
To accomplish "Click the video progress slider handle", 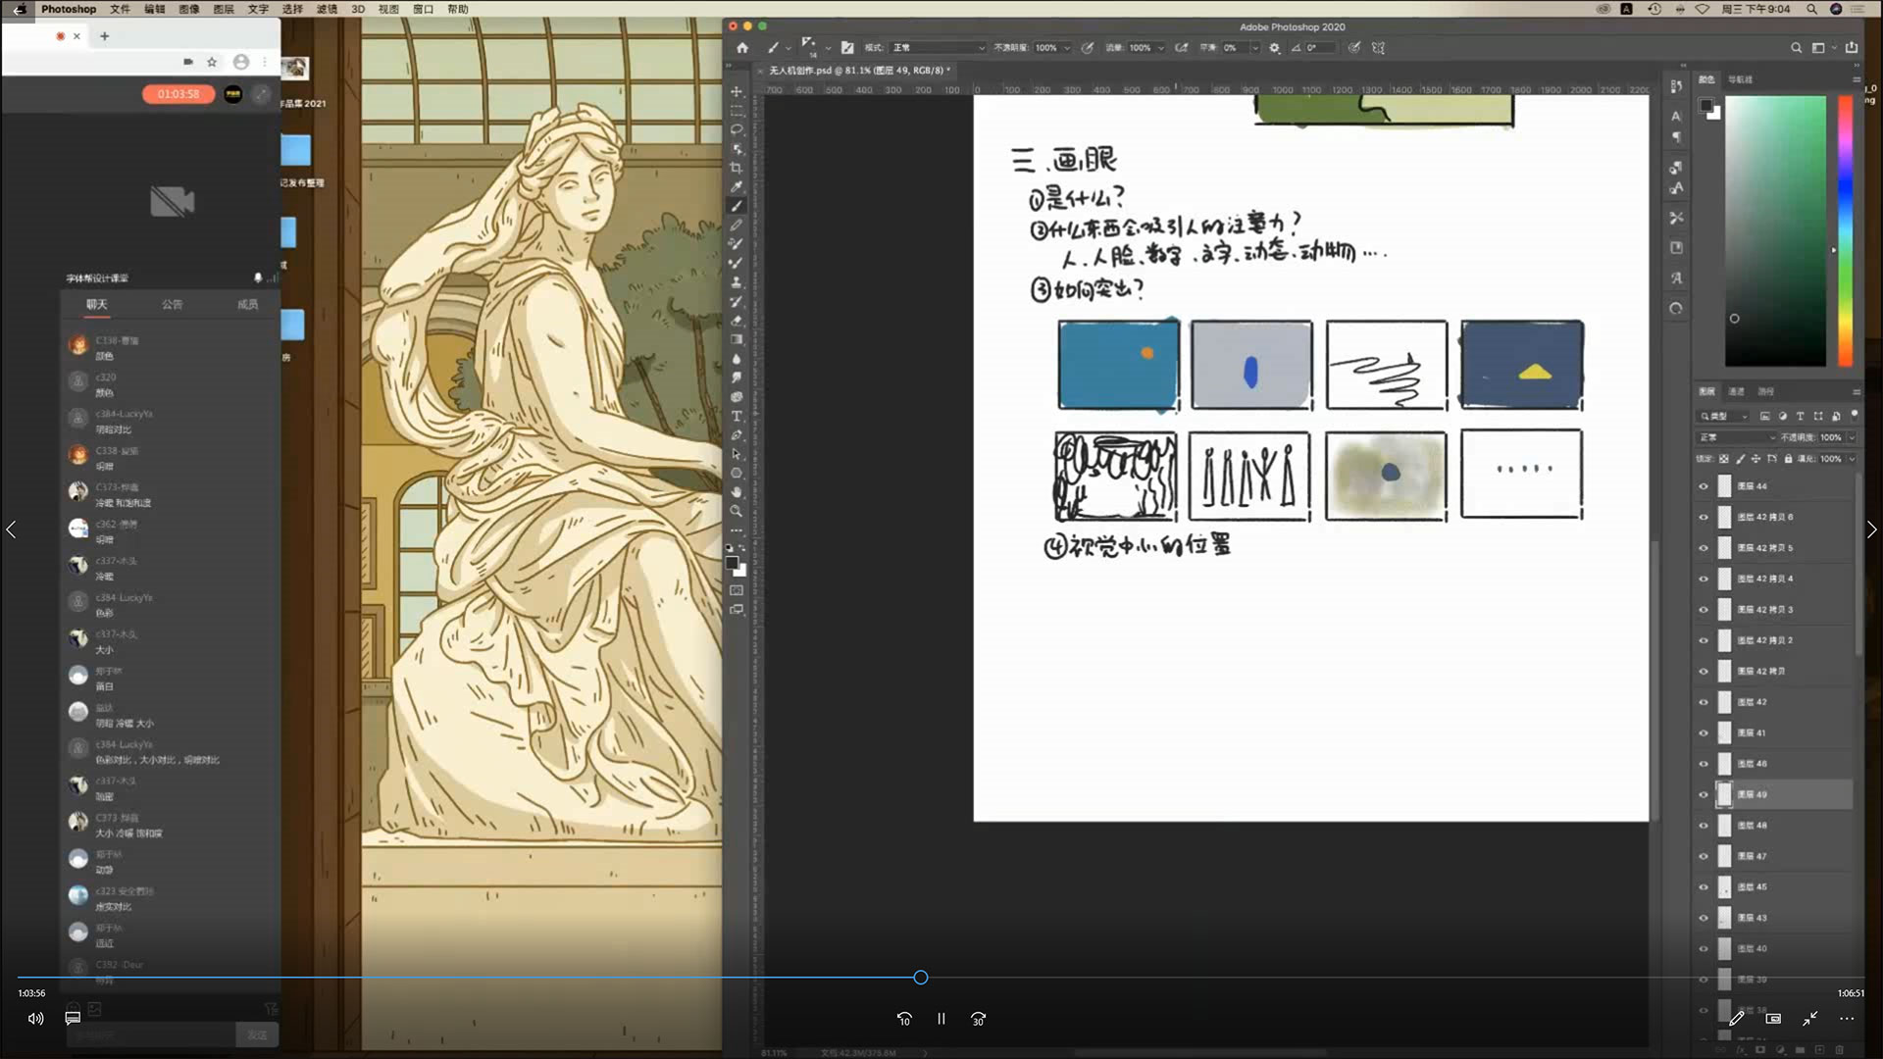I will coord(920,978).
